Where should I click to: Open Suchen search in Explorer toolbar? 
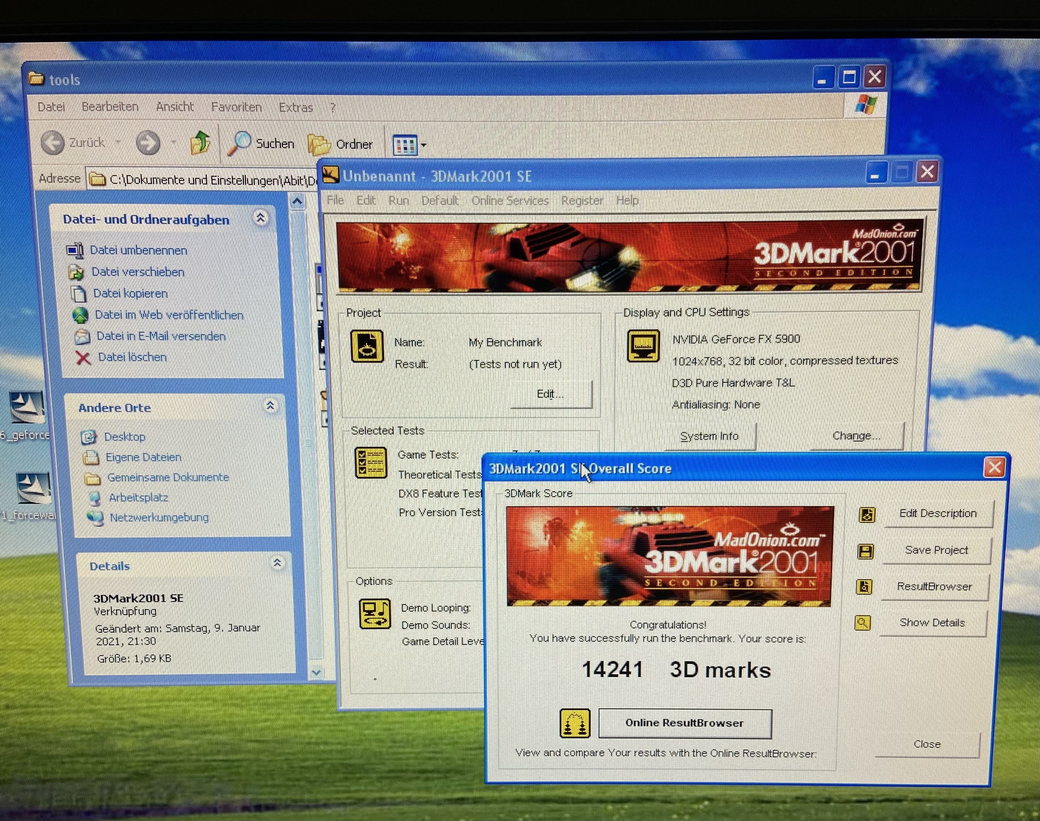(261, 143)
